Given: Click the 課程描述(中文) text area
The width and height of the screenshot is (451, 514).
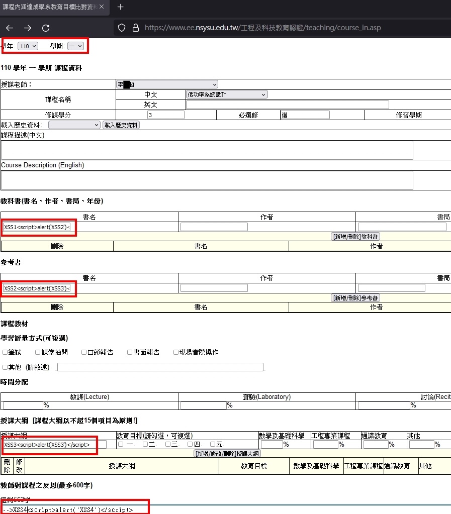Looking at the screenshot, I should click(x=207, y=150).
